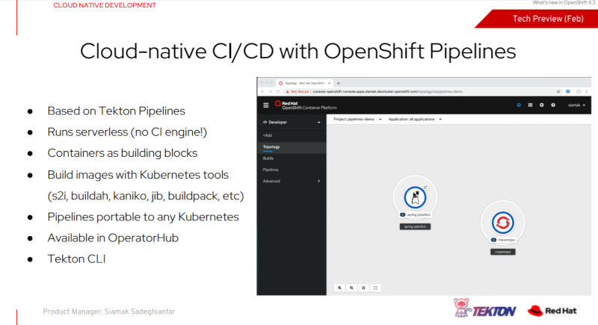Click the 'CLOUD NATIVE DEVELOPMENT' heading text

105,5
